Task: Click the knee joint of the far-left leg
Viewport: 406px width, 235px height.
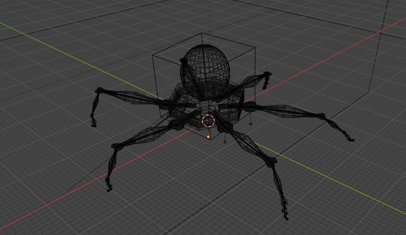Action: click(99, 90)
